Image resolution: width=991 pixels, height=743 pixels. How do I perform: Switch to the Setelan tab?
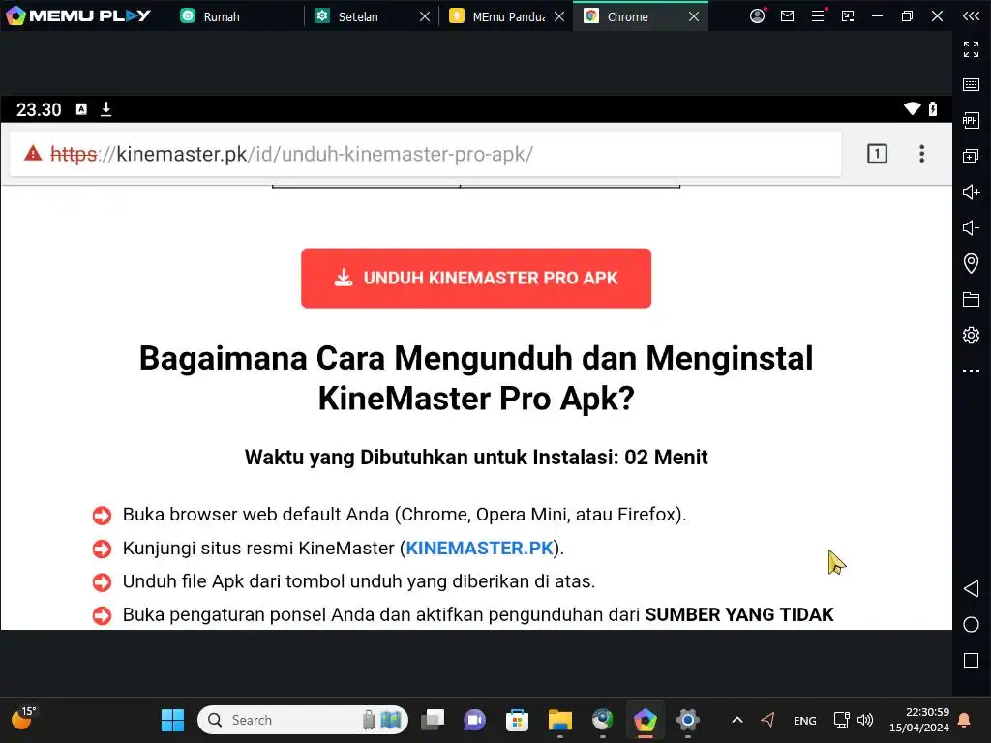click(358, 16)
